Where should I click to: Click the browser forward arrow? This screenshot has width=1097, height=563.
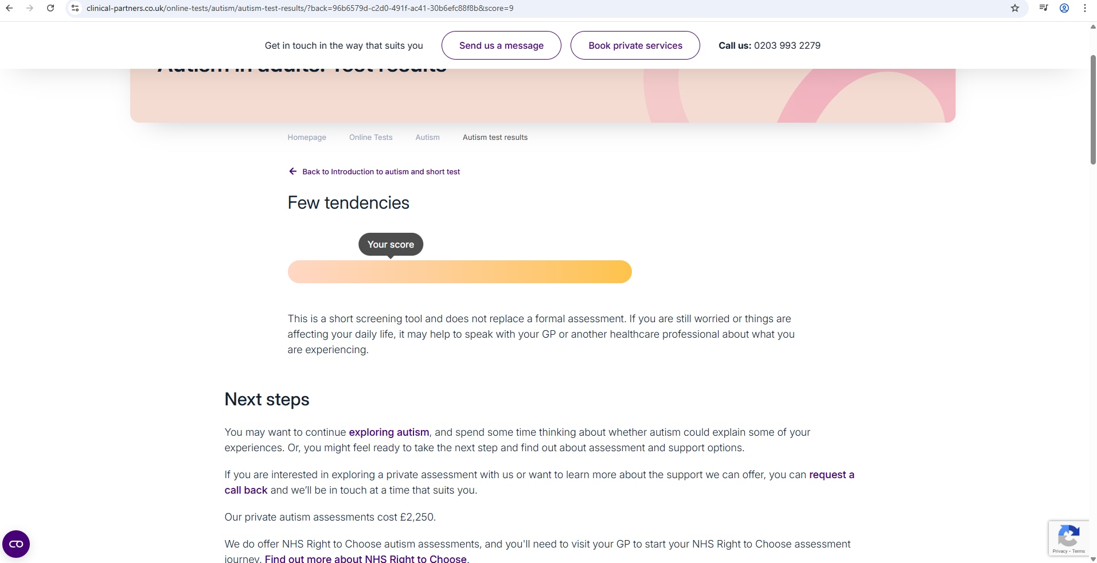tap(30, 8)
